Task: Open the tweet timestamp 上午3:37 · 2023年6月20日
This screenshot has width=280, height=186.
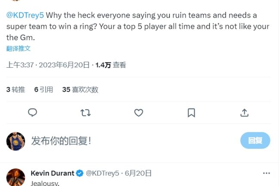Action: click(47, 65)
